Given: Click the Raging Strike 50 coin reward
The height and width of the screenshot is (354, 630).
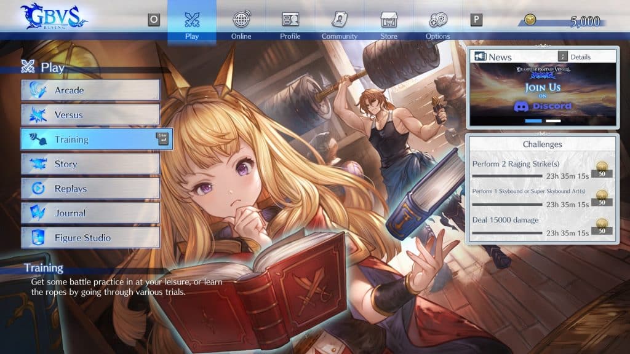Looking at the screenshot, I should pyautogui.click(x=602, y=170).
